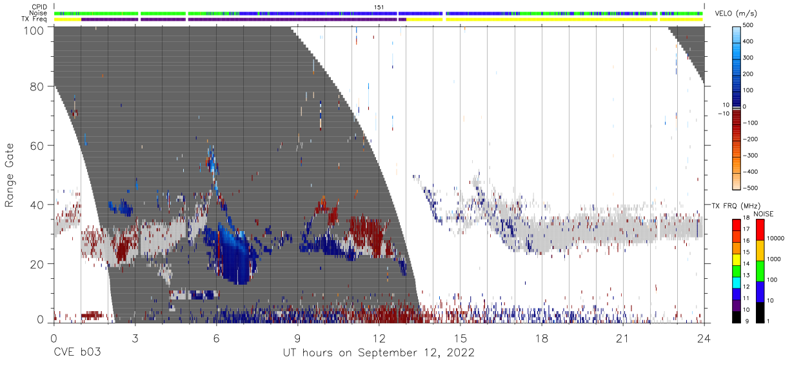This screenshot has width=792, height=366.
Task: Click the VELO (m/s) color bar
Action: click(x=737, y=107)
